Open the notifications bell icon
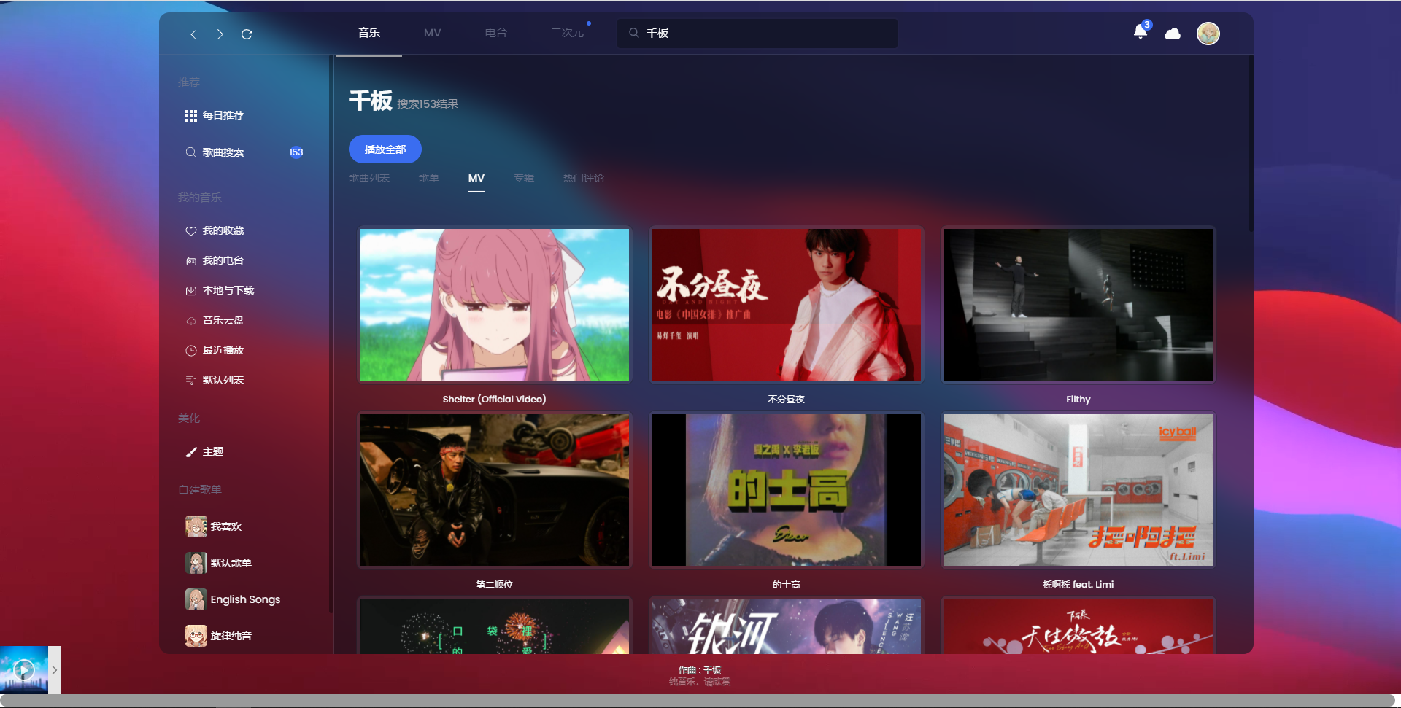 1141,31
